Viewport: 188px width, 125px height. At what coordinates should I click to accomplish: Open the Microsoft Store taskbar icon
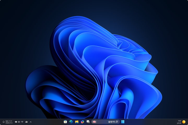click(65, 122)
